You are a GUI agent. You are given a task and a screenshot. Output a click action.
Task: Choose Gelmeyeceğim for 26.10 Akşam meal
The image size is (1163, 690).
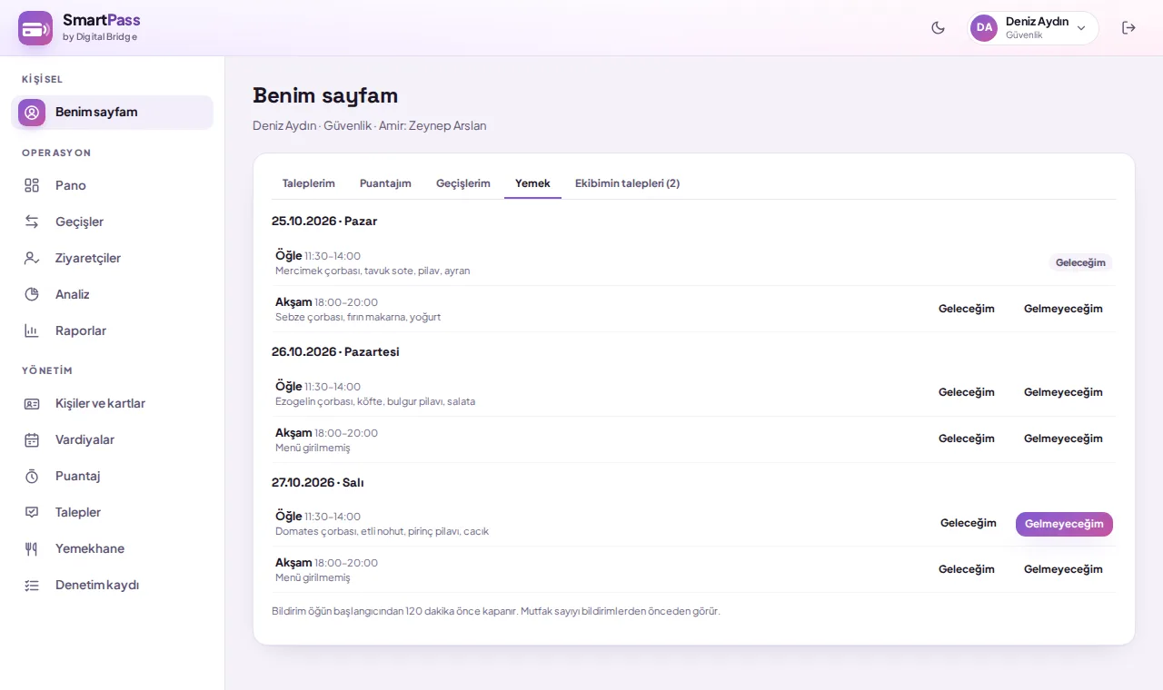1063,439
